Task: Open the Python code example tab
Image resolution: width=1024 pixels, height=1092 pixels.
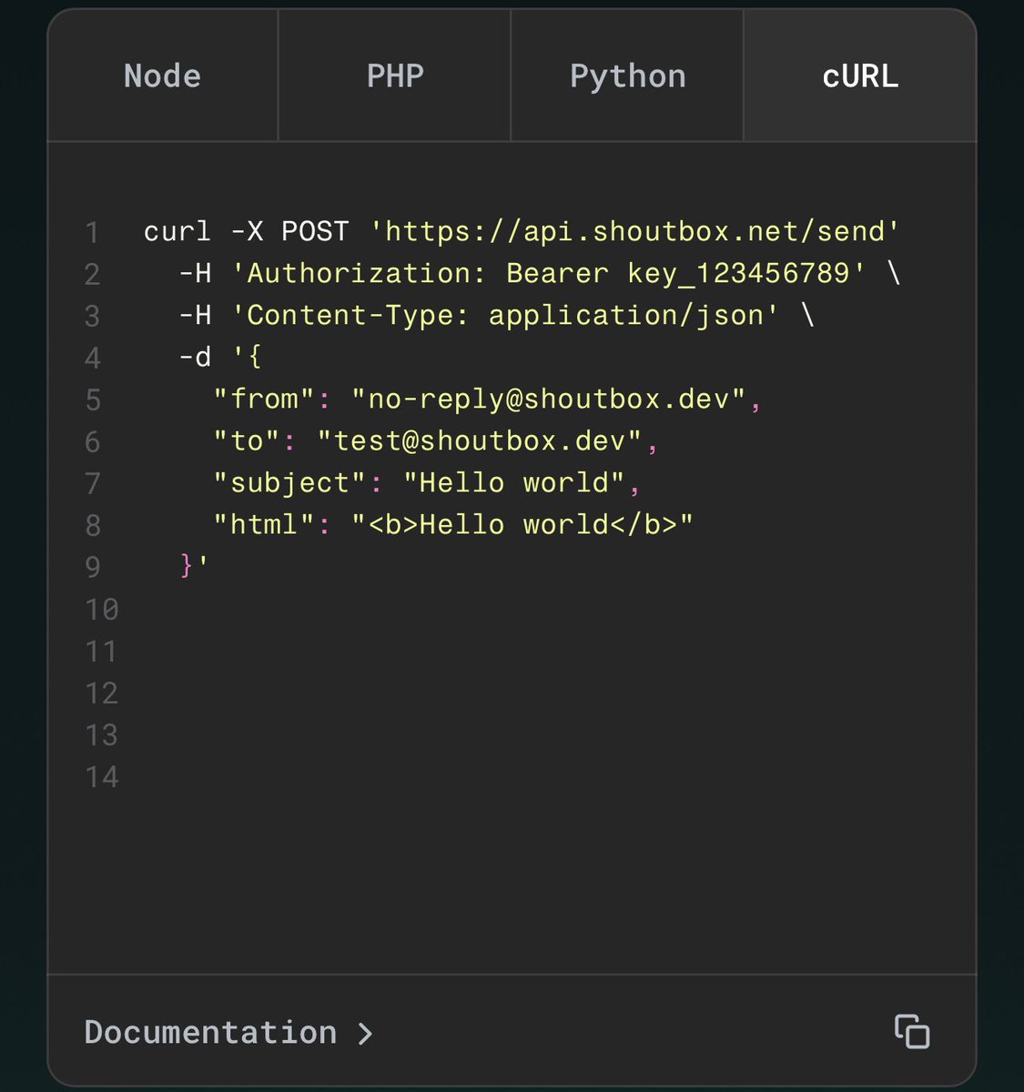Action: (x=627, y=76)
